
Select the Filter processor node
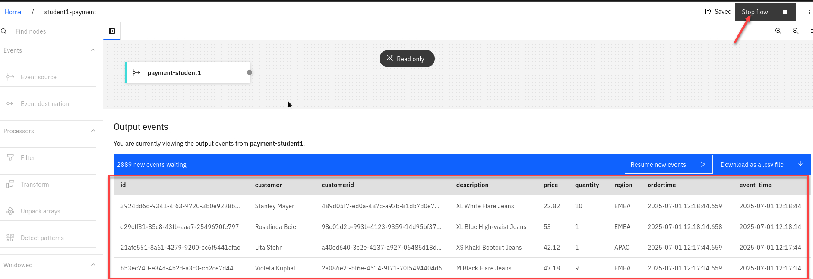(x=48, y=158)
